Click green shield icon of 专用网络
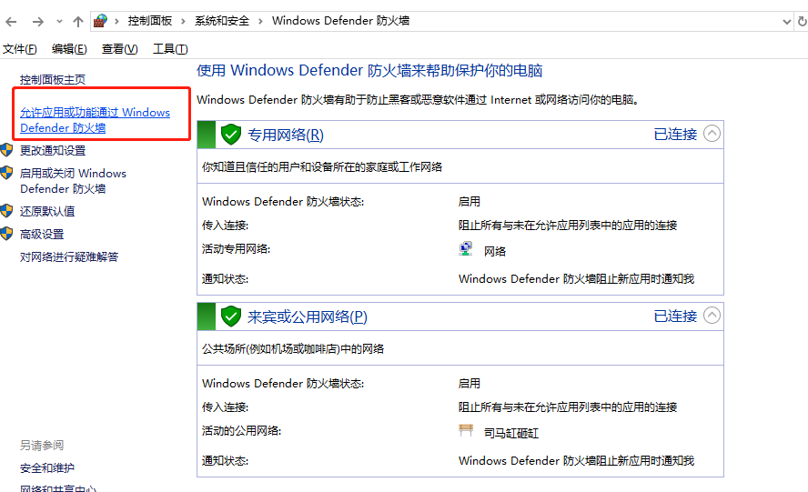 coord(231,135)
